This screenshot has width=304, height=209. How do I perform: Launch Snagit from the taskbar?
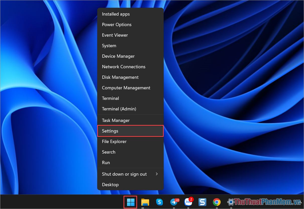(x=202, y=202)
